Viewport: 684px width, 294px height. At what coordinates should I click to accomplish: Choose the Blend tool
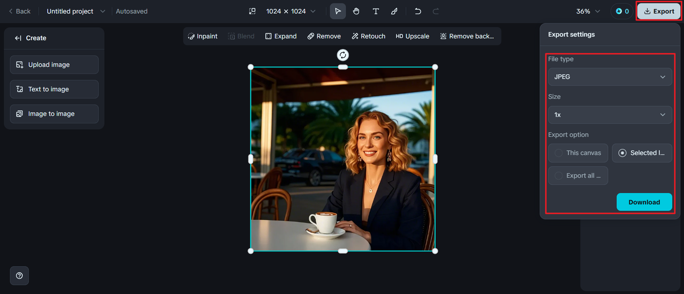pyautogui.click(x=241, y=36)
